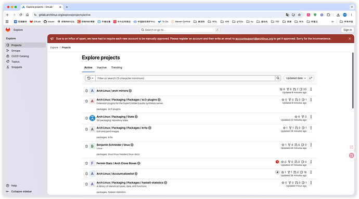The width and height of the screenshot is (359, 199).
Task: Bookmark this page with the star icon
Action: [299, 15]
